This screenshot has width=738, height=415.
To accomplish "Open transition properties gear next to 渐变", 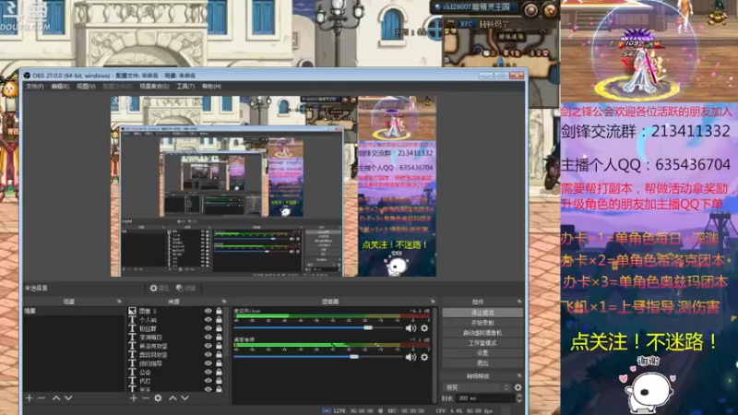I will click(518, 387).
